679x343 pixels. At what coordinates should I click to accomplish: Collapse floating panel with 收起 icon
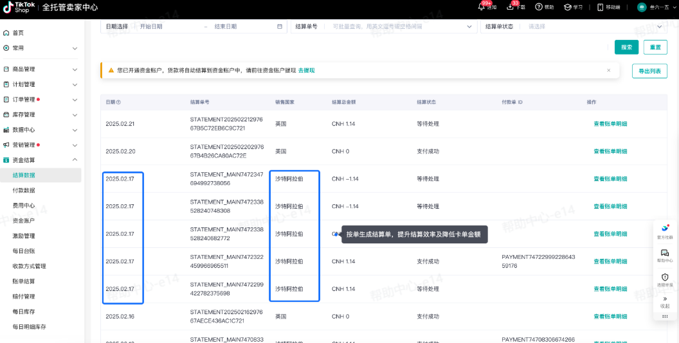[665, 299]
